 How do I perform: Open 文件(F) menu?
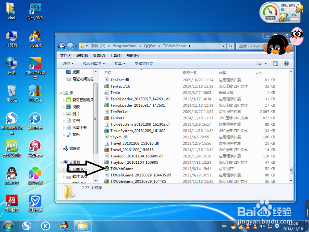(66, 56)
